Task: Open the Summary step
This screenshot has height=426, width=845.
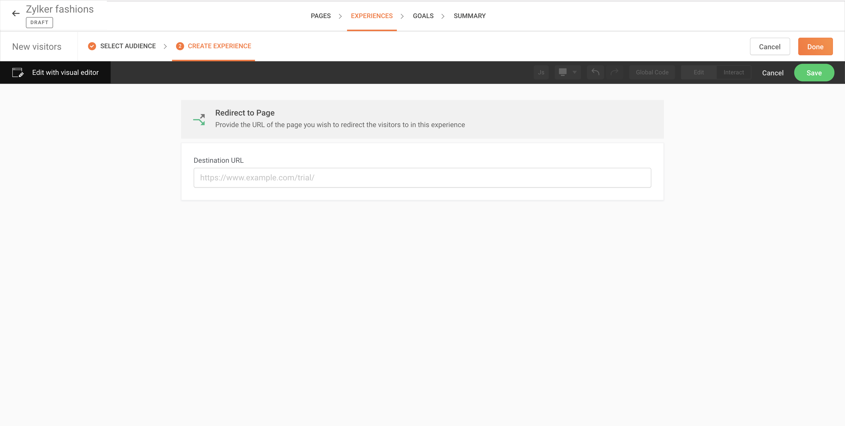Action: pos(470,16)
